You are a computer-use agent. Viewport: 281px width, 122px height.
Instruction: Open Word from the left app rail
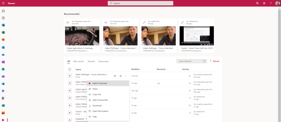click(x=3, y=25)
